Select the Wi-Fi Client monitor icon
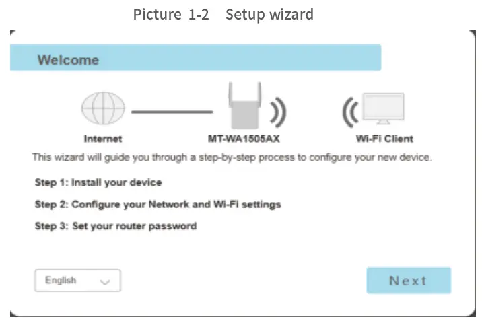 pos(383,109)
